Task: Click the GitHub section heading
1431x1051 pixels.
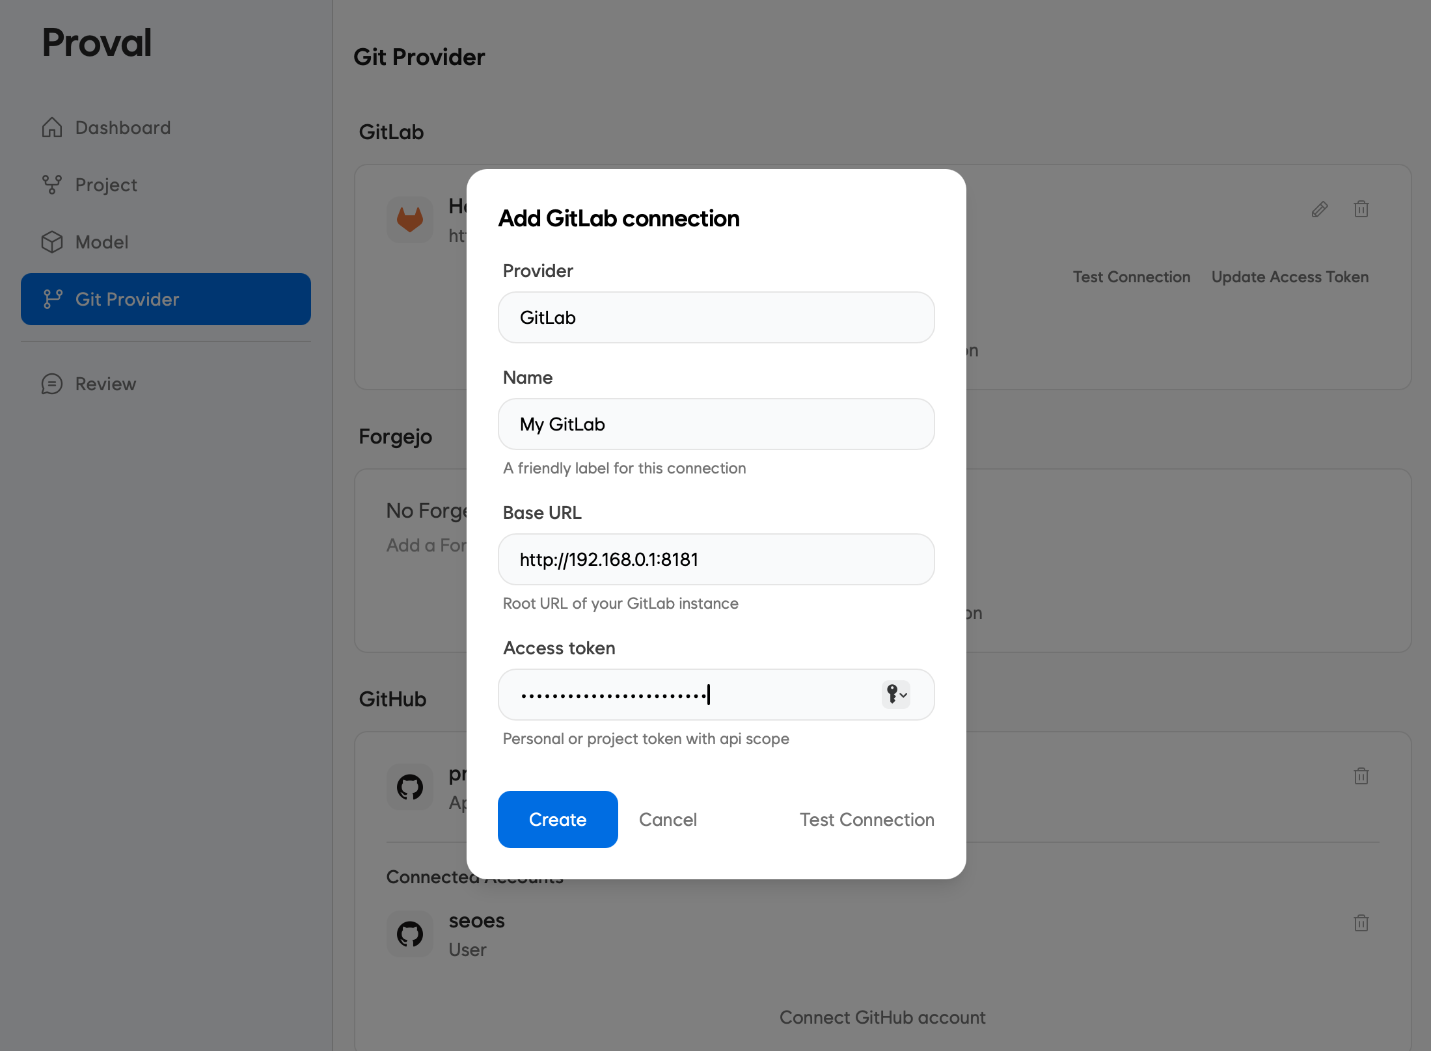Action: pos(392,699)
